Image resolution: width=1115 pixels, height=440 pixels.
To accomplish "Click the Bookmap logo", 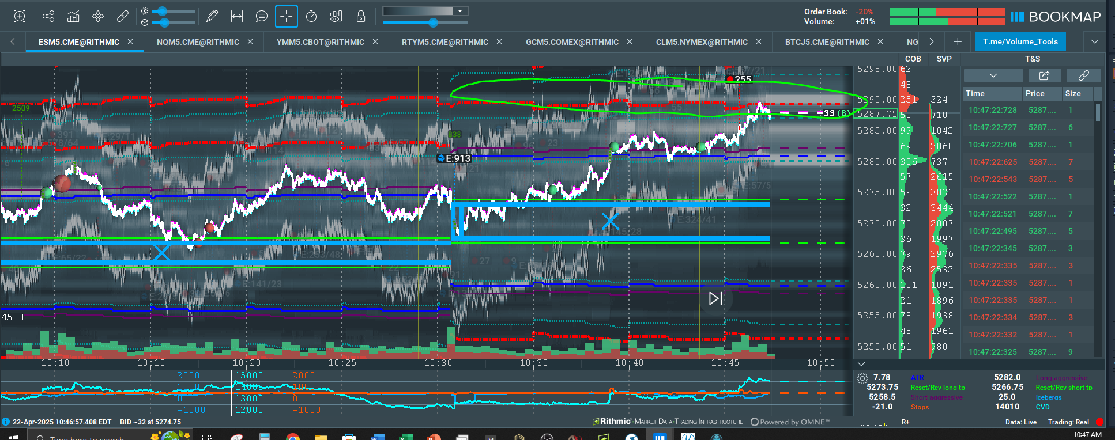I will (x=1056, y=17).
